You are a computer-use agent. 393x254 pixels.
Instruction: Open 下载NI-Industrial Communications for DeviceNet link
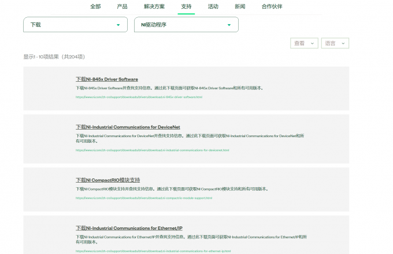(x=128, y=127)
